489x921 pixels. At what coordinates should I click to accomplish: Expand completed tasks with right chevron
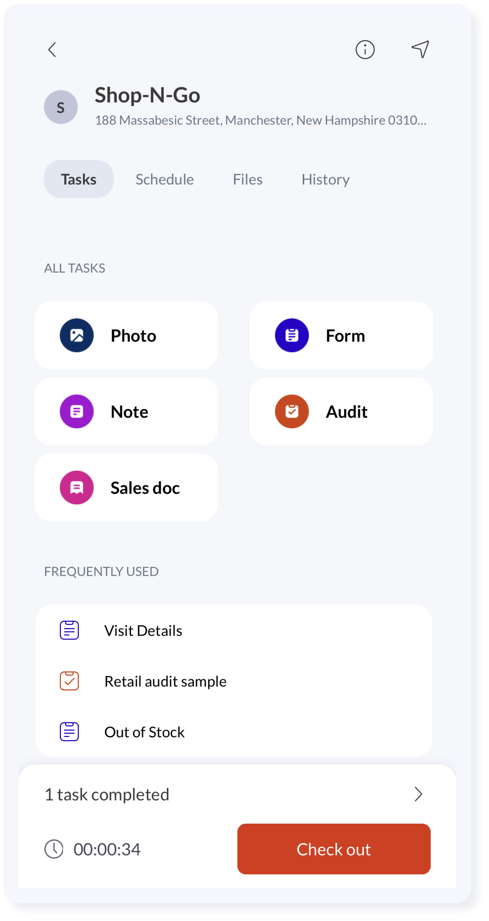coord(418,794)
